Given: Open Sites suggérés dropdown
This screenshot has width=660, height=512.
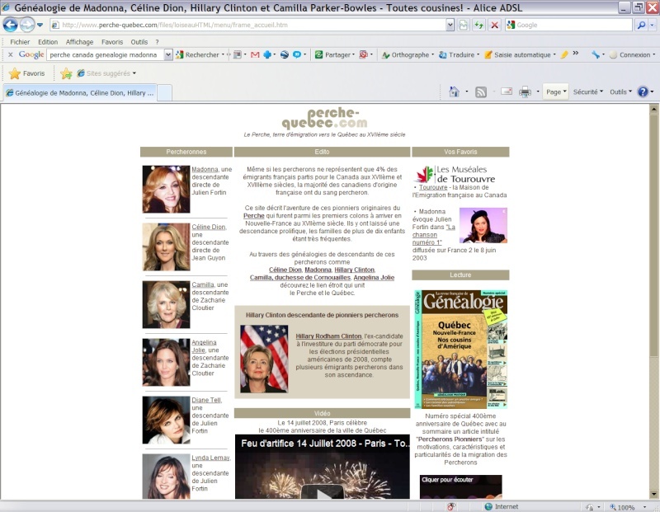Looking at the screenshot, I should coord(134,73).
